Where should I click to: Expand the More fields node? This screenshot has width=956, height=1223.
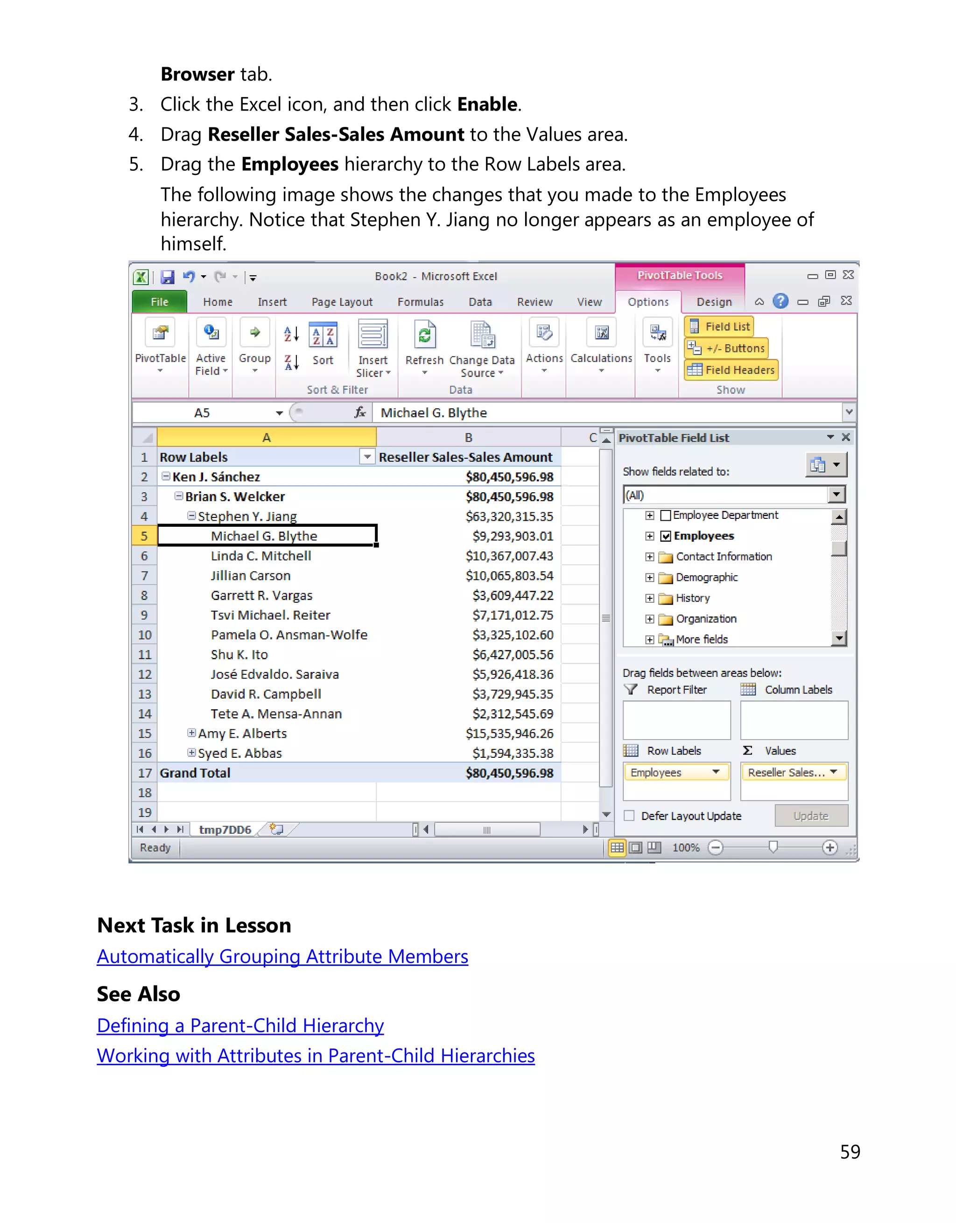650,640
